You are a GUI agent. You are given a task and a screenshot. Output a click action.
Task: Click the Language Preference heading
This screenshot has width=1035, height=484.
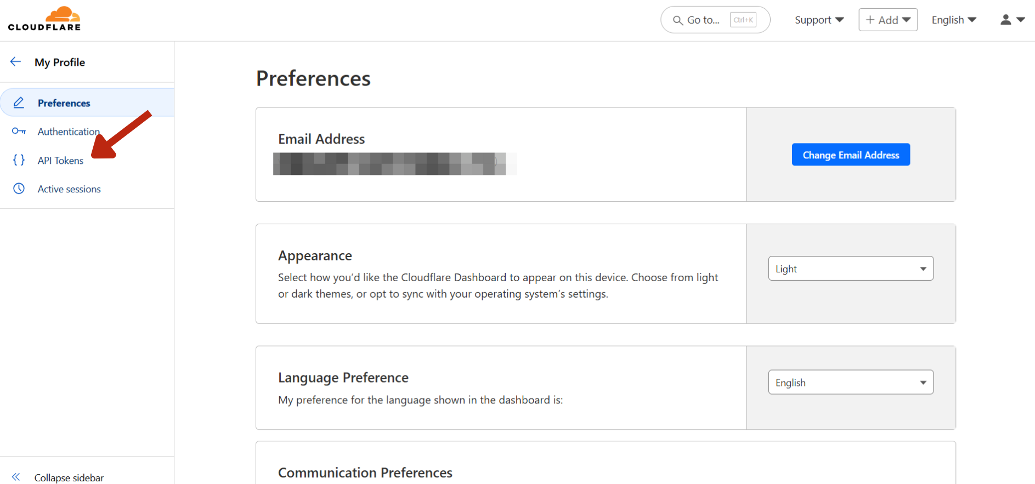click(x=343, y=378)
